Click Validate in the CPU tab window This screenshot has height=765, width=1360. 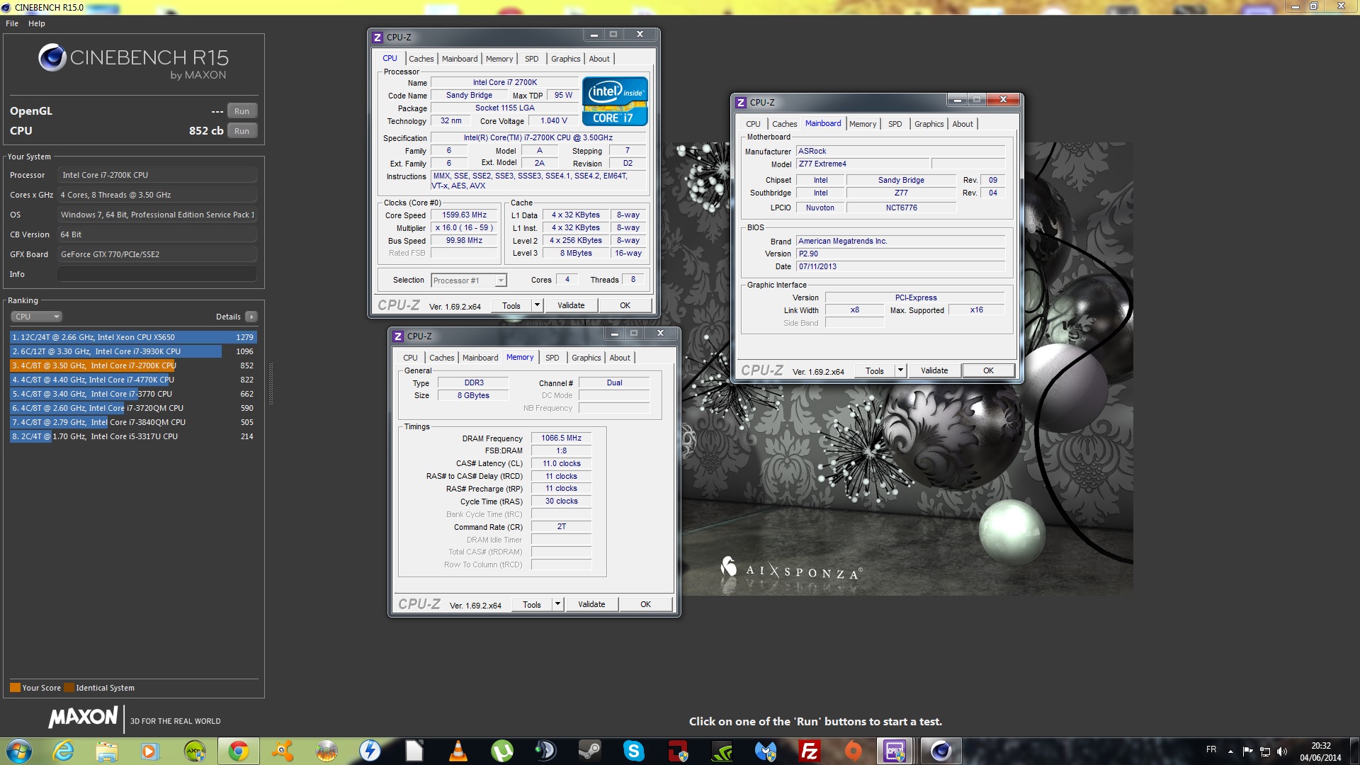point(571,305)
